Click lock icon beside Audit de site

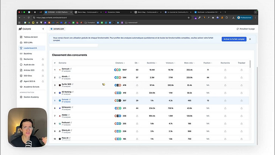click(x=43, y=65)
